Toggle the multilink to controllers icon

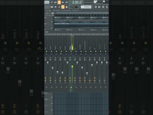click(x=67, y=7)
